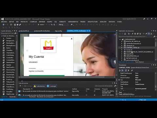Collapse the CONFIGURACION folder in Solution Explorer
The width and height of the screenshot is (157, 118).
click(x=120, y=39)
